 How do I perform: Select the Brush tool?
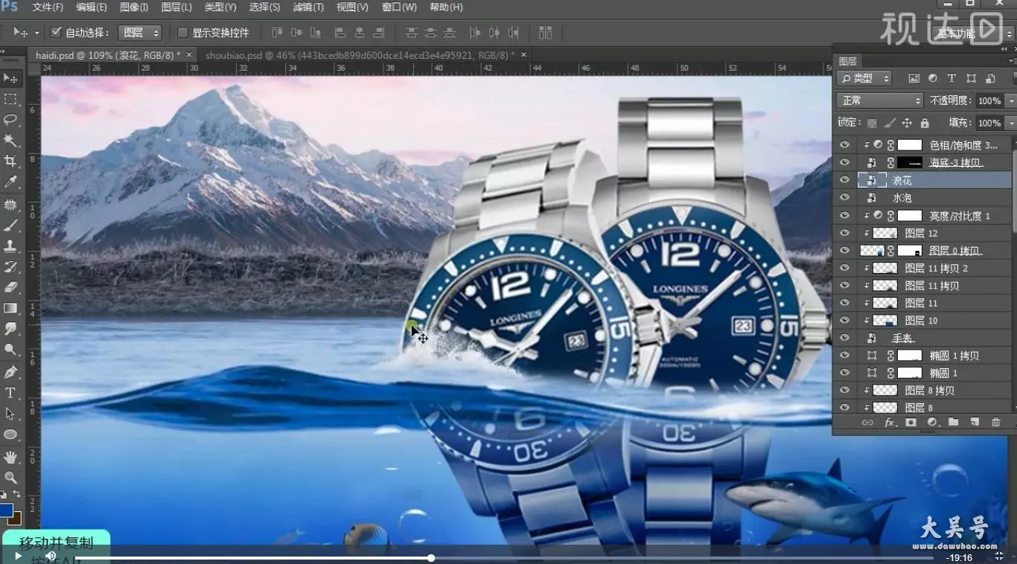10,225
